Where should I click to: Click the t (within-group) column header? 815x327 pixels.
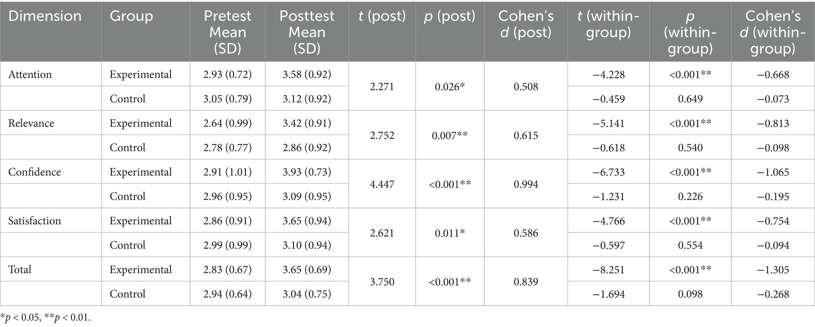(608, 24)
